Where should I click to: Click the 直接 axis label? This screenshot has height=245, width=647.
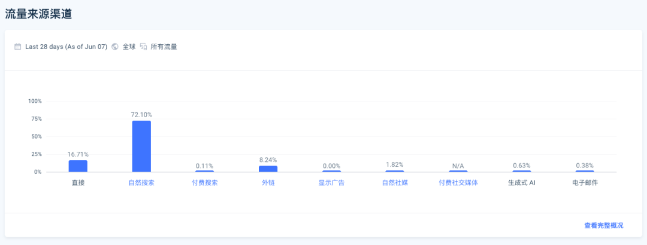(78, 183)
